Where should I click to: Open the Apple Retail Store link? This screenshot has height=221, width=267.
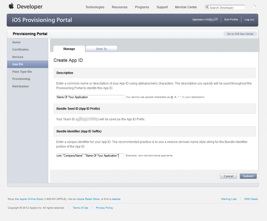88,199
